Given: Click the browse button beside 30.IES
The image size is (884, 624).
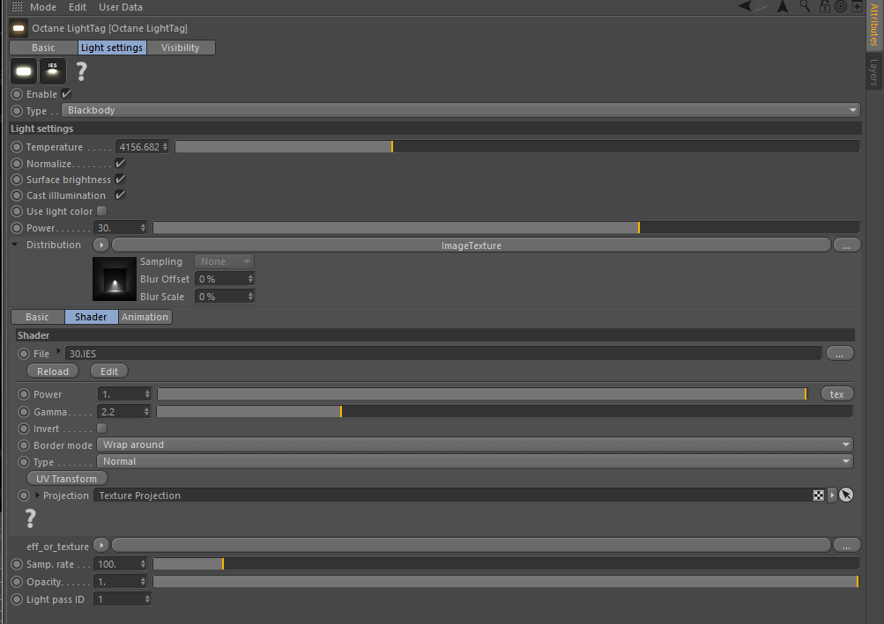Looking at the screenshot, I should pyautogui.click(x=839, y=354).
